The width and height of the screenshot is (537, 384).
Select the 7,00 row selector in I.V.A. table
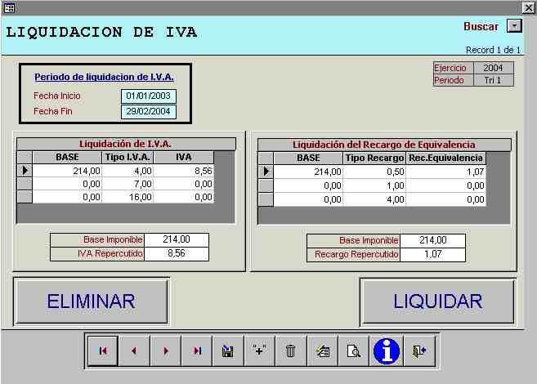tap(25, 184)
